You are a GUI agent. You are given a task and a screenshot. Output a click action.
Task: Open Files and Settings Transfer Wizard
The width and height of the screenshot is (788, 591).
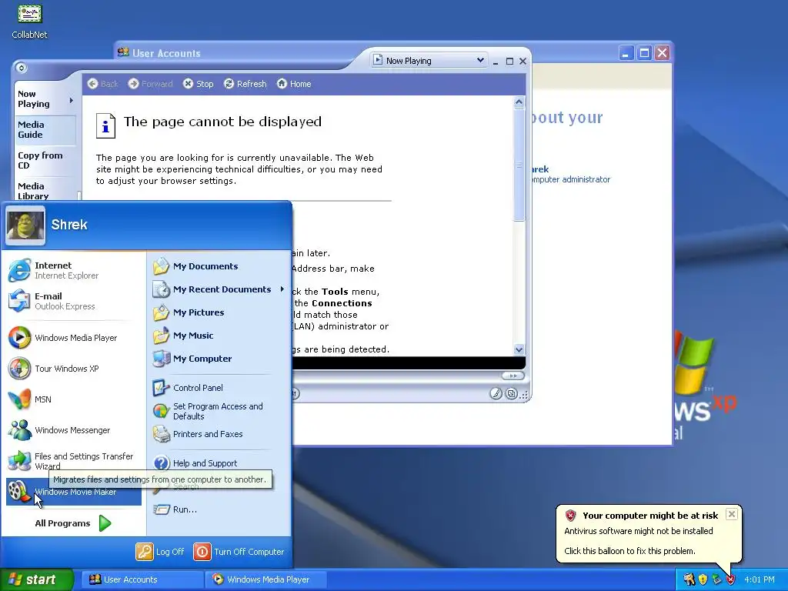[73, 461]
